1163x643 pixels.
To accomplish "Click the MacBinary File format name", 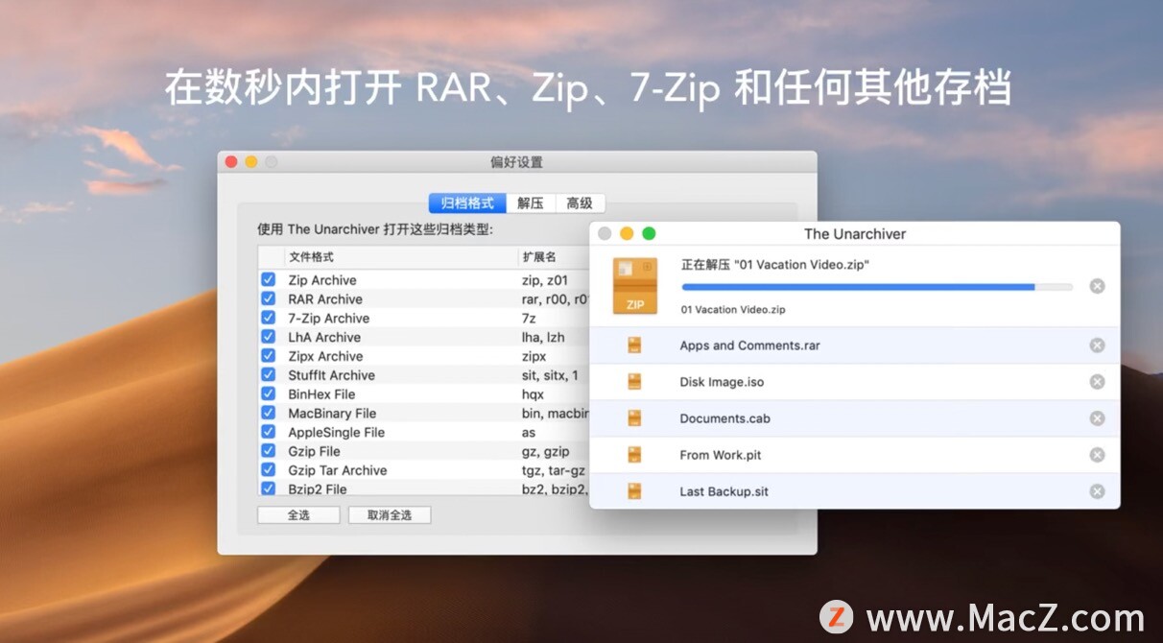I will (331, 414).
